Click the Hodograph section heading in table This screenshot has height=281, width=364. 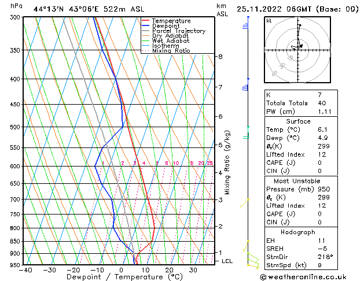(298, 232)
